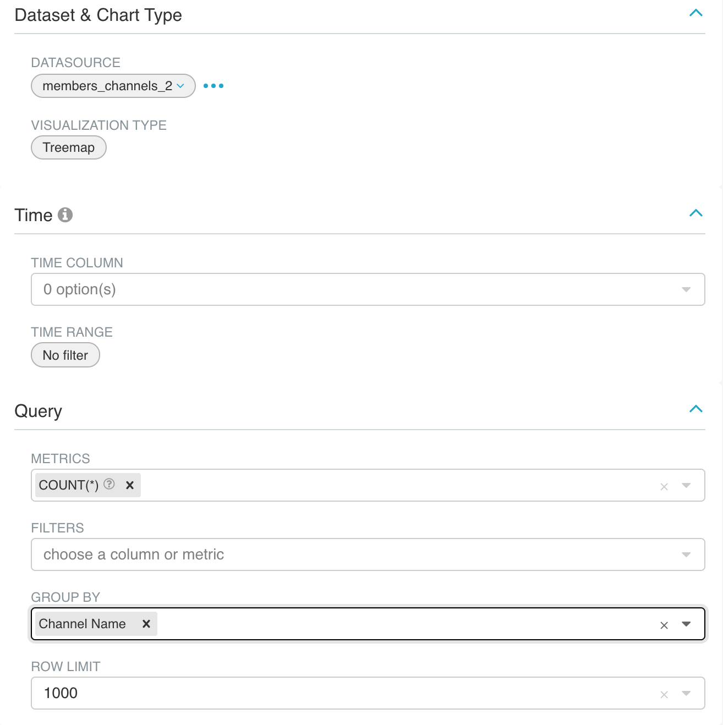
Task: Open the members_channels_2 datasource dropdown
Action: tap(113, 86)
